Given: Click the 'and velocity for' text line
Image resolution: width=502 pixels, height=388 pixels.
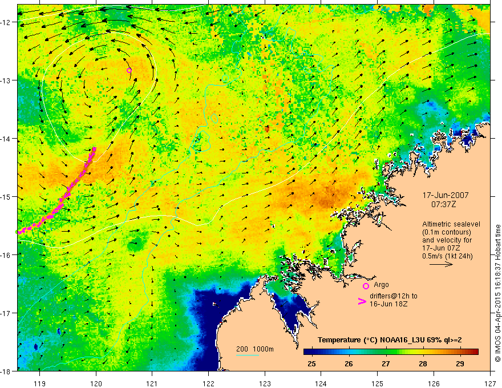Looking at the screenshot, I should coord(447,240).
